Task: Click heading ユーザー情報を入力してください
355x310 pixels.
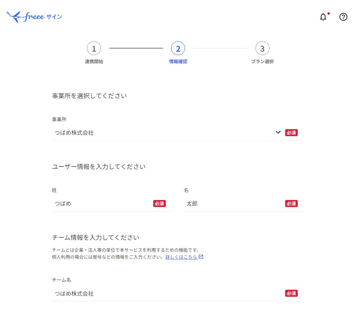Action: click(99, 167)
